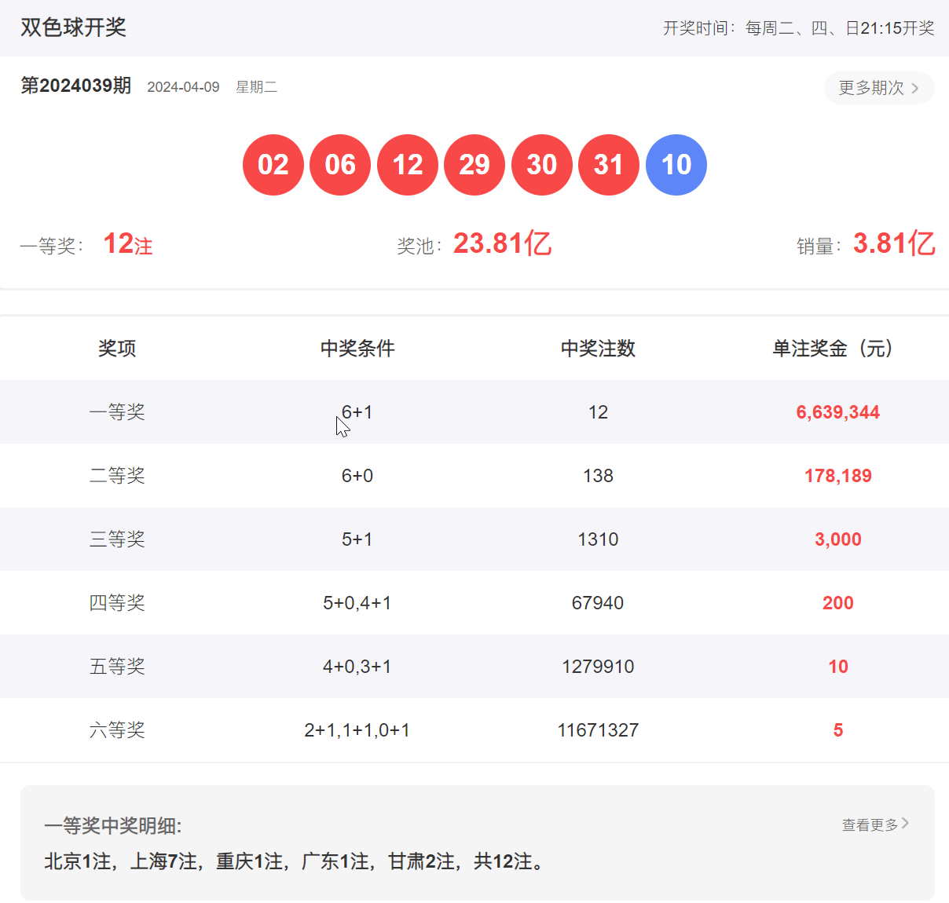949x903 pixels.
Task: Select red ball number 06
Action: [340, 165]
